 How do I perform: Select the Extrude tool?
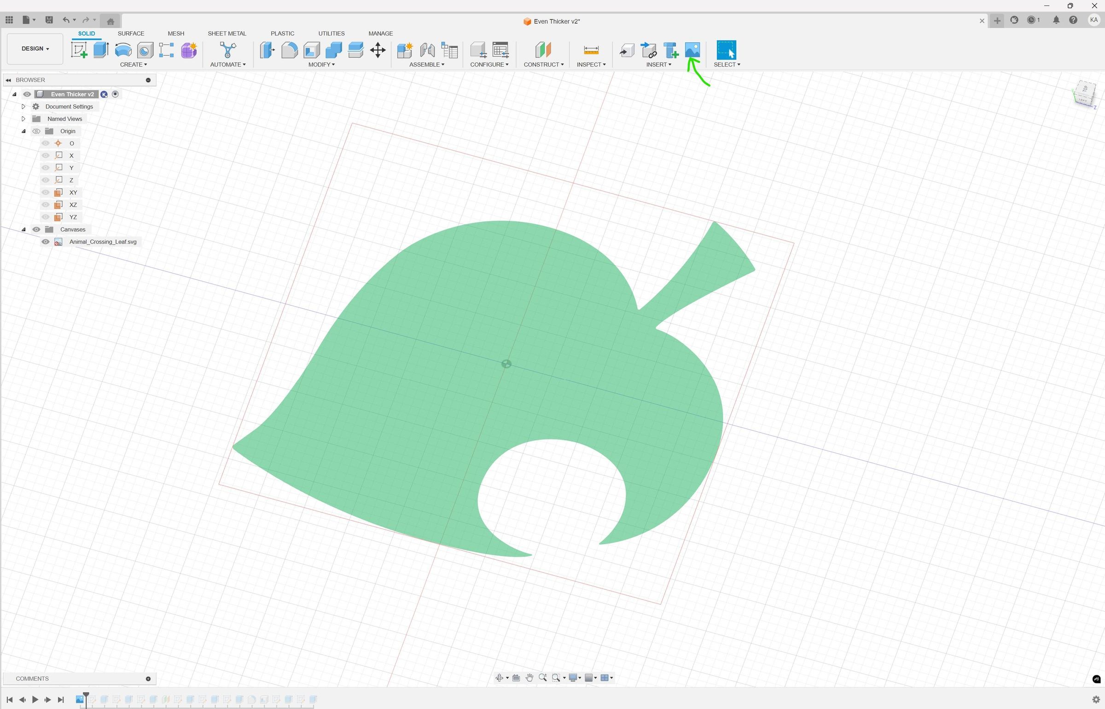[x=100, y=51]
